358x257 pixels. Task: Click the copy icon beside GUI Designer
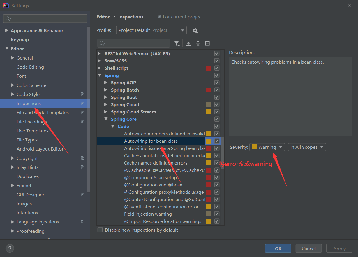(82, 195)
